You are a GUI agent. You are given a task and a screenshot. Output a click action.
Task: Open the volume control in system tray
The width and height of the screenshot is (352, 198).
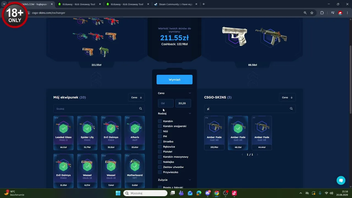(x=331, y=193)
